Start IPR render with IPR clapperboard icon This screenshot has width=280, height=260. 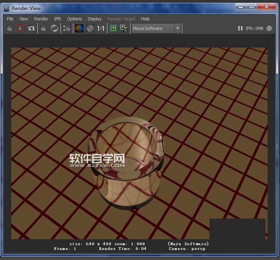pyautogui.click(x=44, y=28)
